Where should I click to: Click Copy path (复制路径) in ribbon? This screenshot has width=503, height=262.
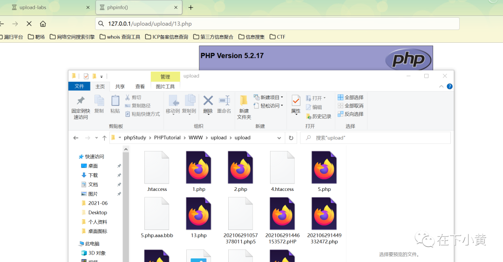click(137, 105)
